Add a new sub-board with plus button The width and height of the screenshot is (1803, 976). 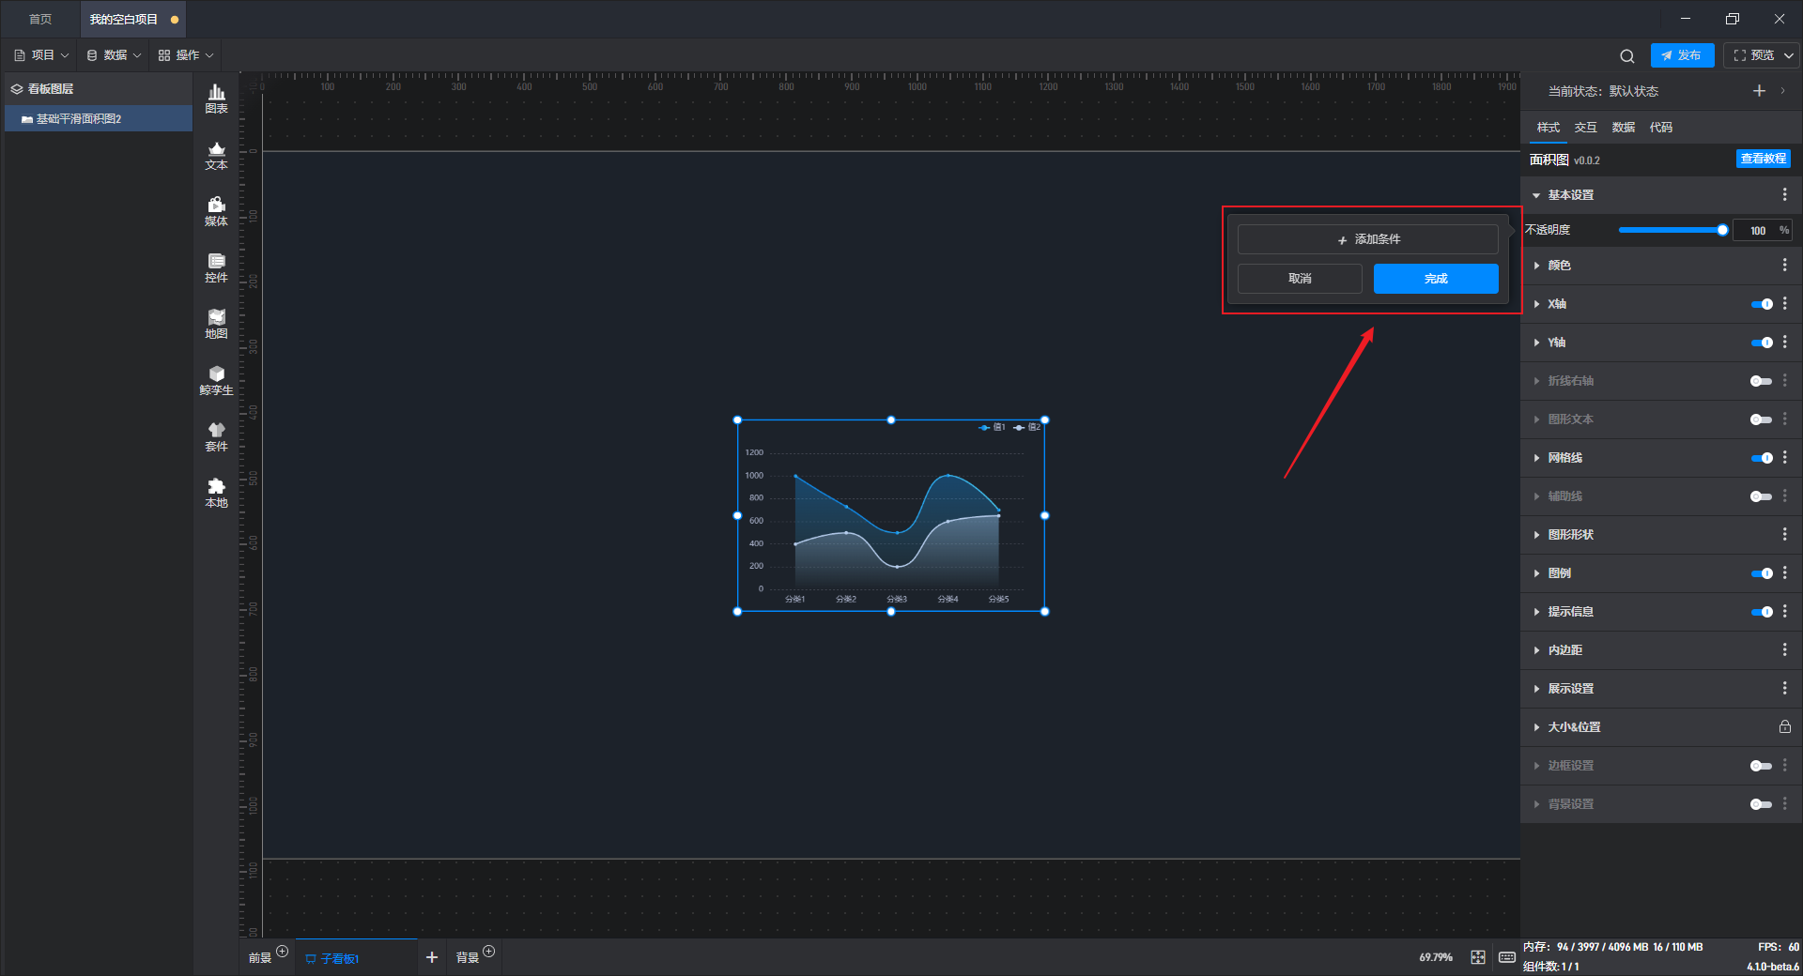click(x=432, y=957)
